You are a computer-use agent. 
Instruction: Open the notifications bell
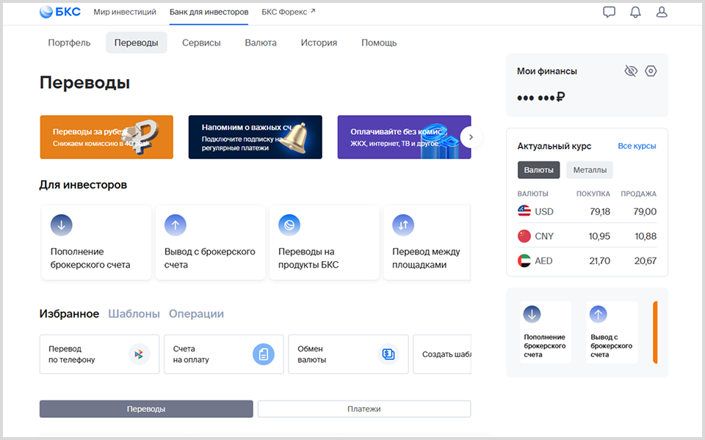[635, 12]
